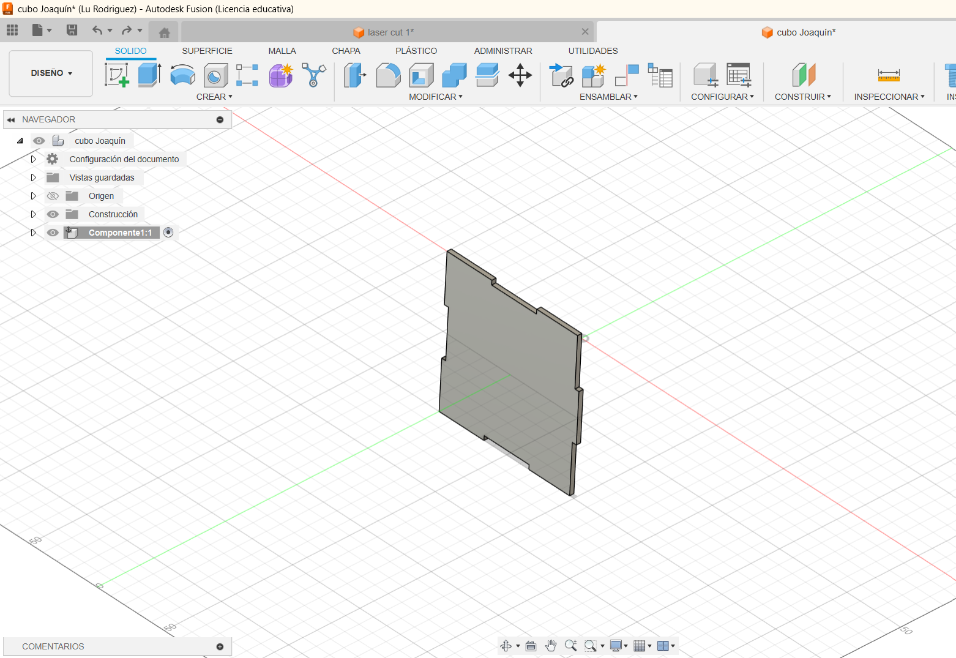Image resolution: width=956 pixels, height=658 pixels.
Task: Activate the Componente1:1 radio button
Action: [x=168, y=233]
